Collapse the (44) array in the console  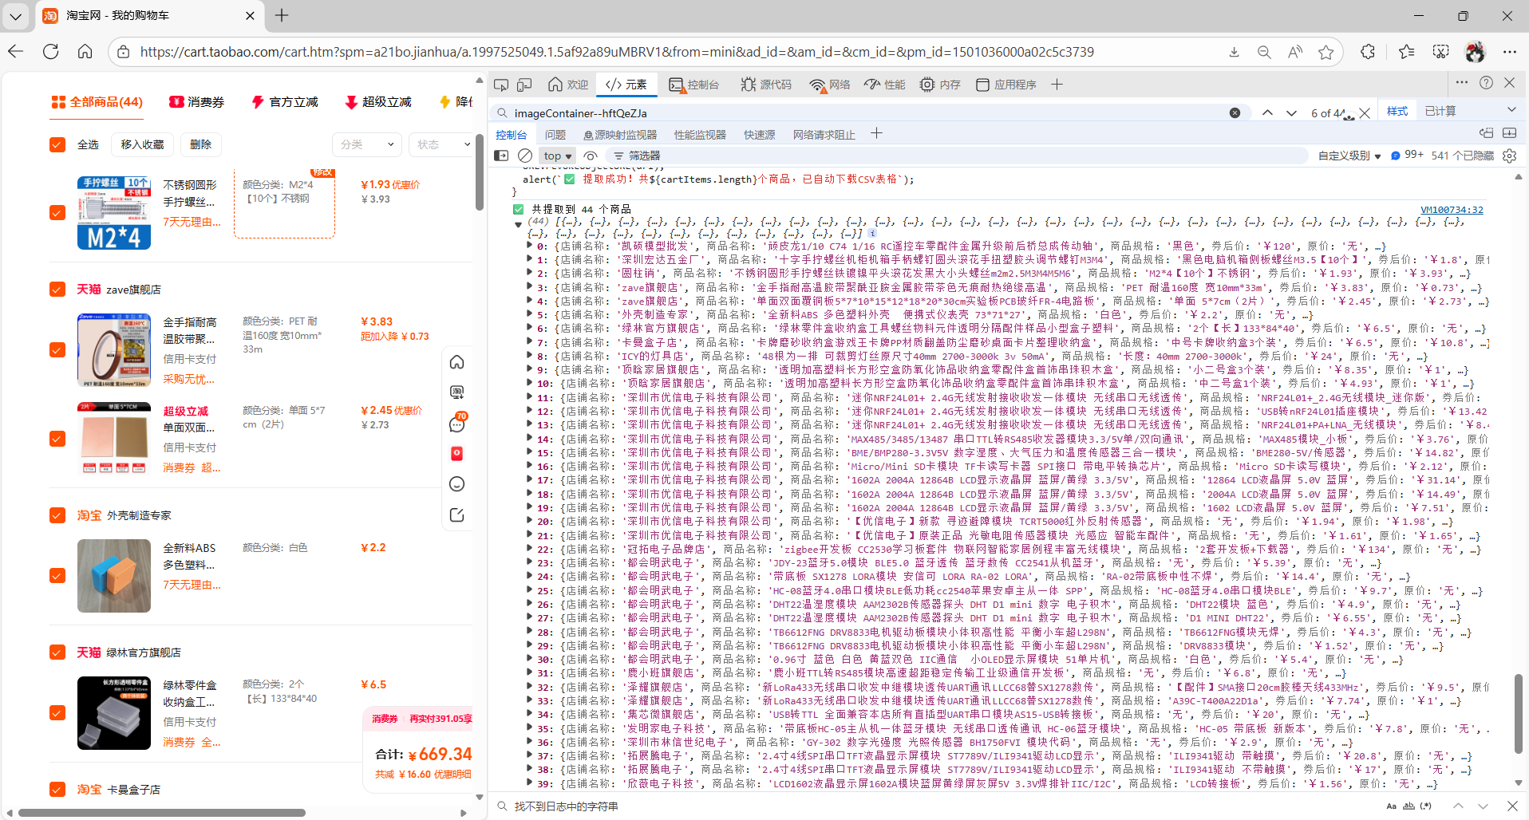pos(519,224)
